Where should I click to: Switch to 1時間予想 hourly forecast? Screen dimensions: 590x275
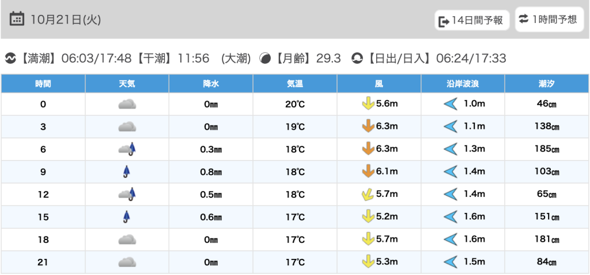(x=549, y=20)
